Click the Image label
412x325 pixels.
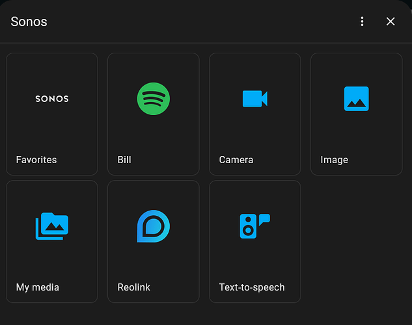335,160
